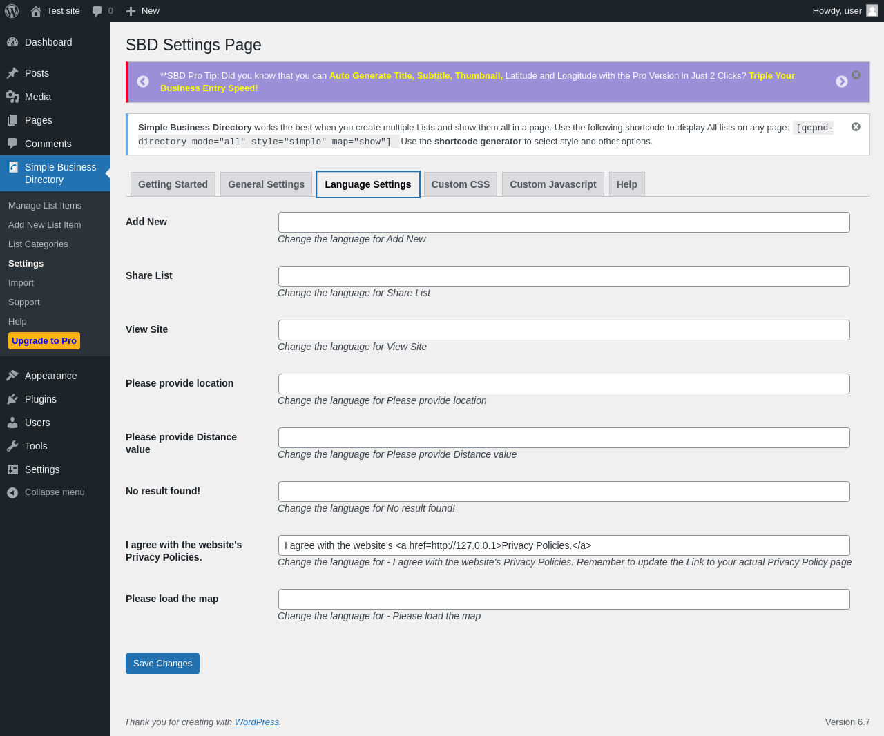The height and width of the screenshot is (736, 884).
Task: Edit the Privacy Policies text field
Action: click(564, 545)
